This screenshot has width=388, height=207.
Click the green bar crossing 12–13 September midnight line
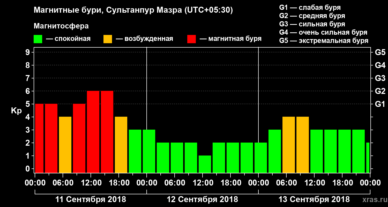[x=261, y=158]
